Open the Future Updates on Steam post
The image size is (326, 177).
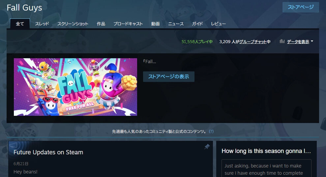pyautogui.click(x=48, y=152)
